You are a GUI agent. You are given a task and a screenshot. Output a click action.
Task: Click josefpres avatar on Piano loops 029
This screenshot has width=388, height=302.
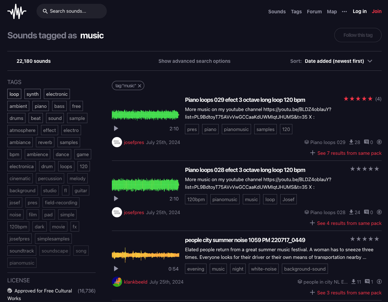click(x=117, y=142)
